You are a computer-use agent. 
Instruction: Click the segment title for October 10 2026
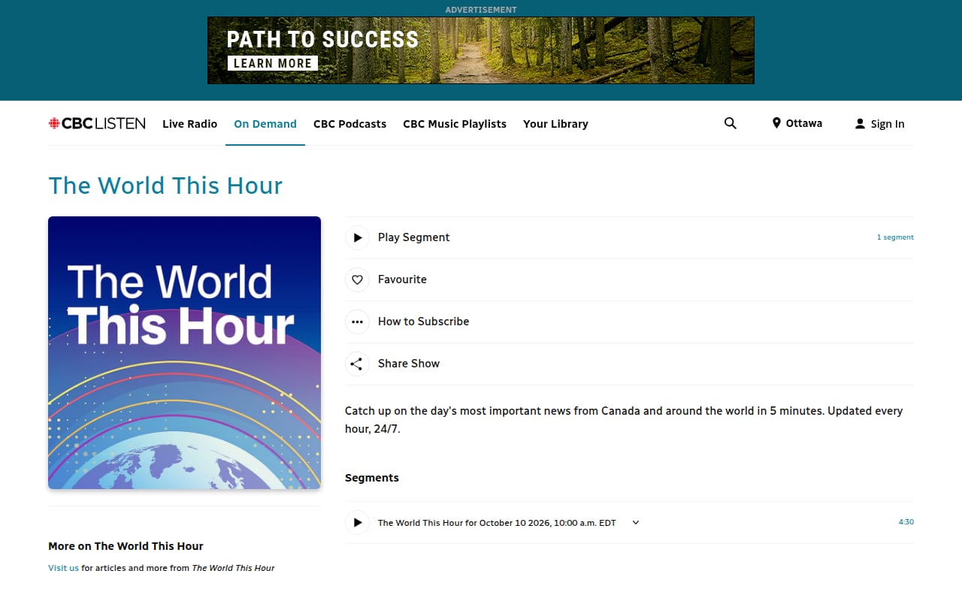(497, 523)
